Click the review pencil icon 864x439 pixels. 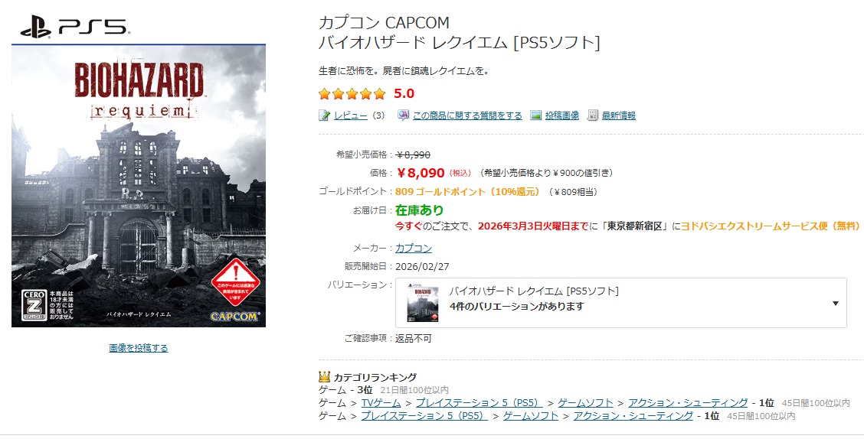324,115
